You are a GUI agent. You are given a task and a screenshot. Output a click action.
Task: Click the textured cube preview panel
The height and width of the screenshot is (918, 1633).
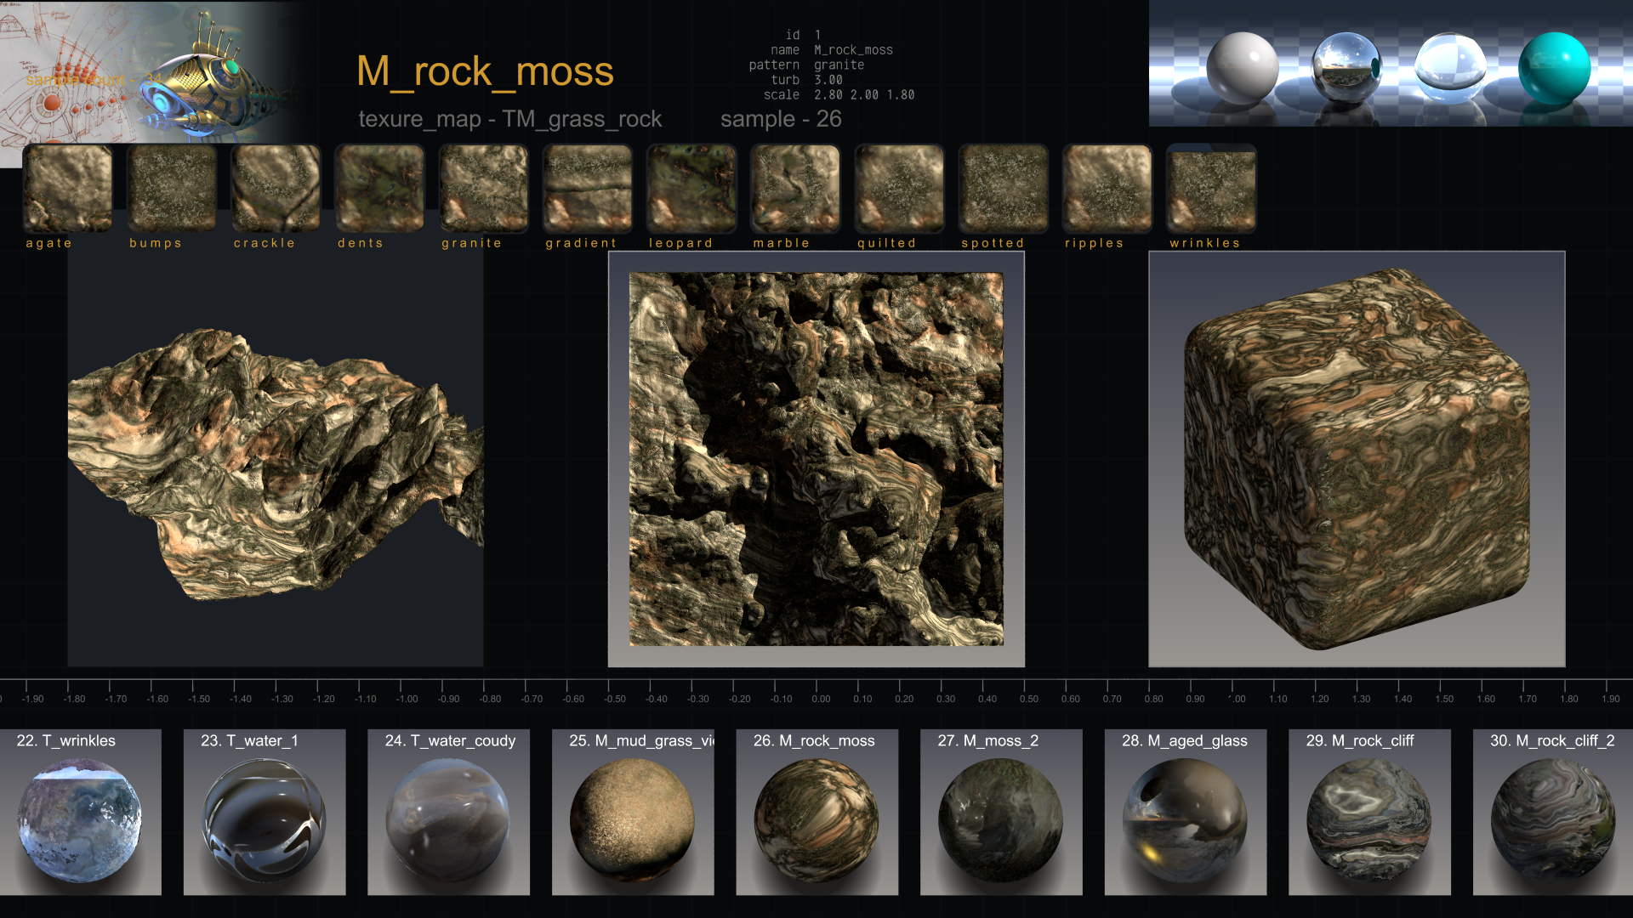tap(1357, 459)
